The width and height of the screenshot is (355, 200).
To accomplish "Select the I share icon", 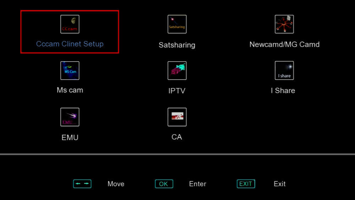I will click(284, 70).
